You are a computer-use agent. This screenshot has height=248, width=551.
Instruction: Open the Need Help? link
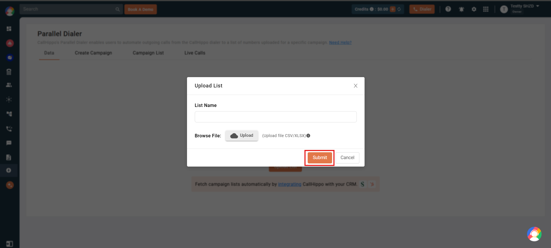[x=340, y=42]
